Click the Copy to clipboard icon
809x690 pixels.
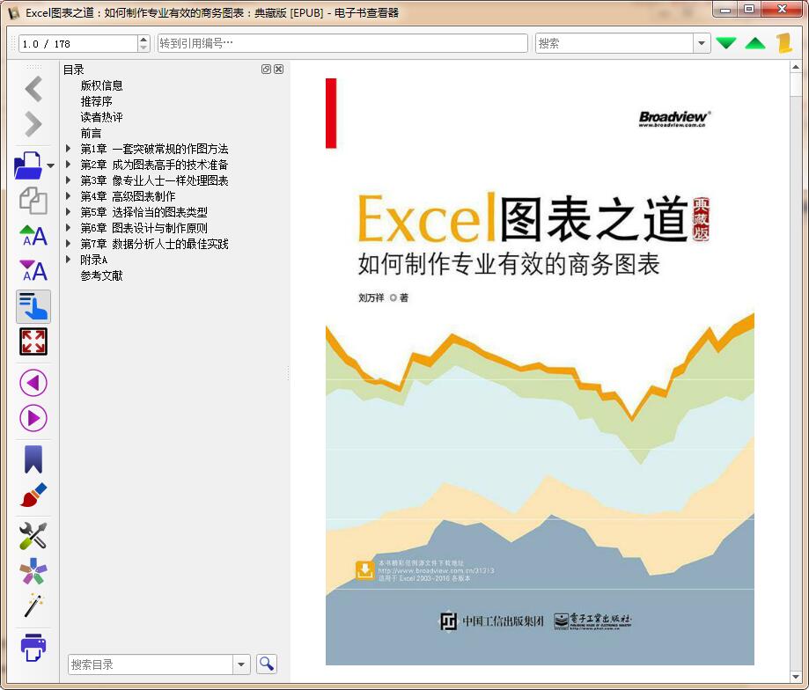(33, 200)
